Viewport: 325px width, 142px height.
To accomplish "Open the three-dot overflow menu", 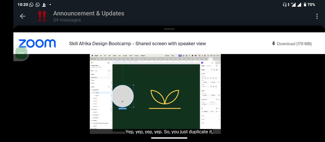I will 317,16.
